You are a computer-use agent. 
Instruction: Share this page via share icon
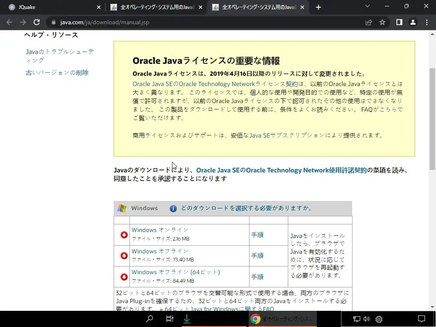point(369,22)
